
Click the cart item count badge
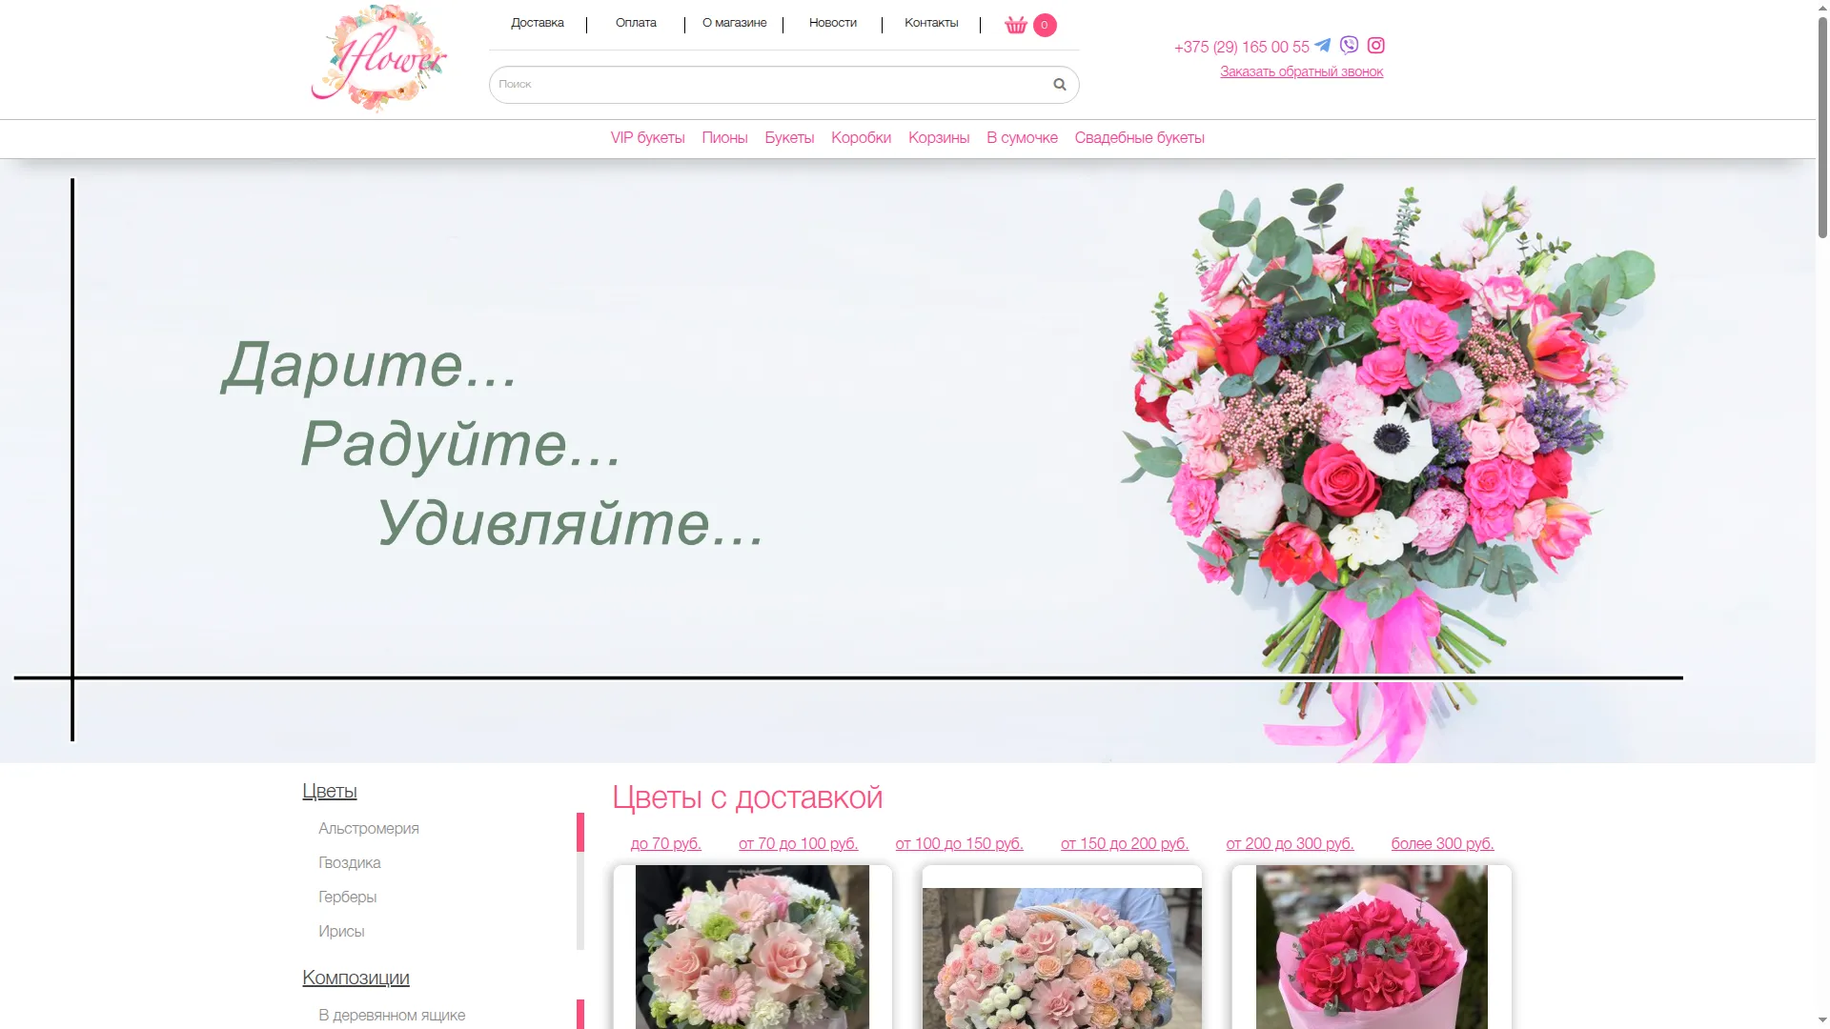1045,25
